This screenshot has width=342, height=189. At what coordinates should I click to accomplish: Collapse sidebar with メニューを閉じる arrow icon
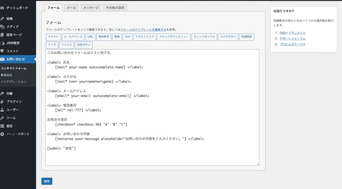coord(2,134)
